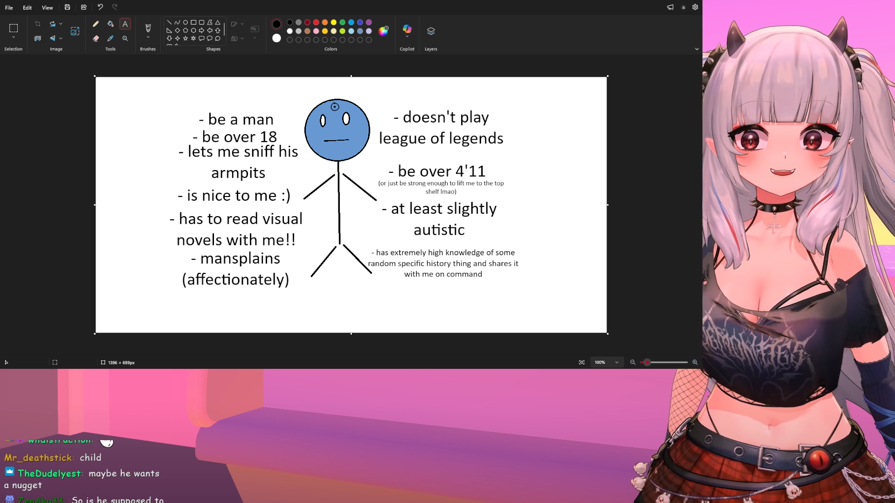This screenshot has height=503, width=895.
Task: Select white as secondary color circle
Action: 277,38
